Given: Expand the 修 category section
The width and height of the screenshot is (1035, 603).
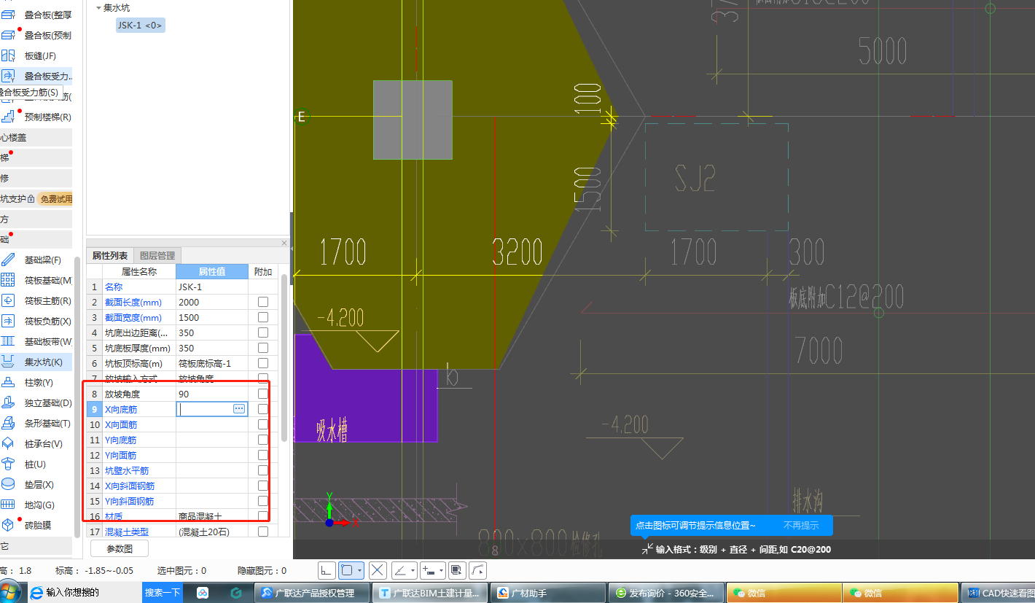Looking at the screenshot, I should pos(36,178).
